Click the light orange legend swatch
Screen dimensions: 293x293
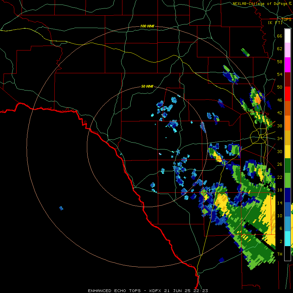(x=287, y=123)
